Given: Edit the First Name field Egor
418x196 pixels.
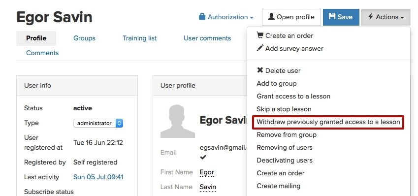Looking at the screenshot, I should pos(207,172).
